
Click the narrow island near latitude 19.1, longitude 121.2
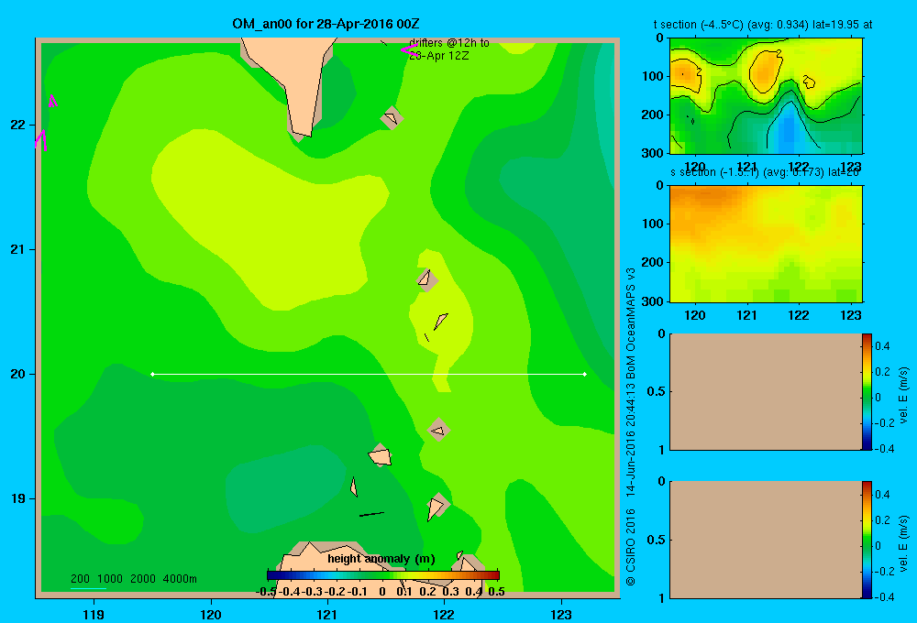click(x=354, y=486)
